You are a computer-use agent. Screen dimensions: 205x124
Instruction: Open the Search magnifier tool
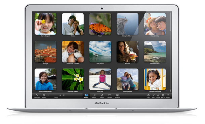(x=44, y=95)
